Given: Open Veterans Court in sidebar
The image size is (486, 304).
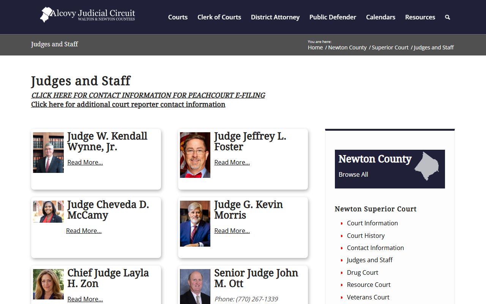Looking at the screenshot, I should point(368,297).
